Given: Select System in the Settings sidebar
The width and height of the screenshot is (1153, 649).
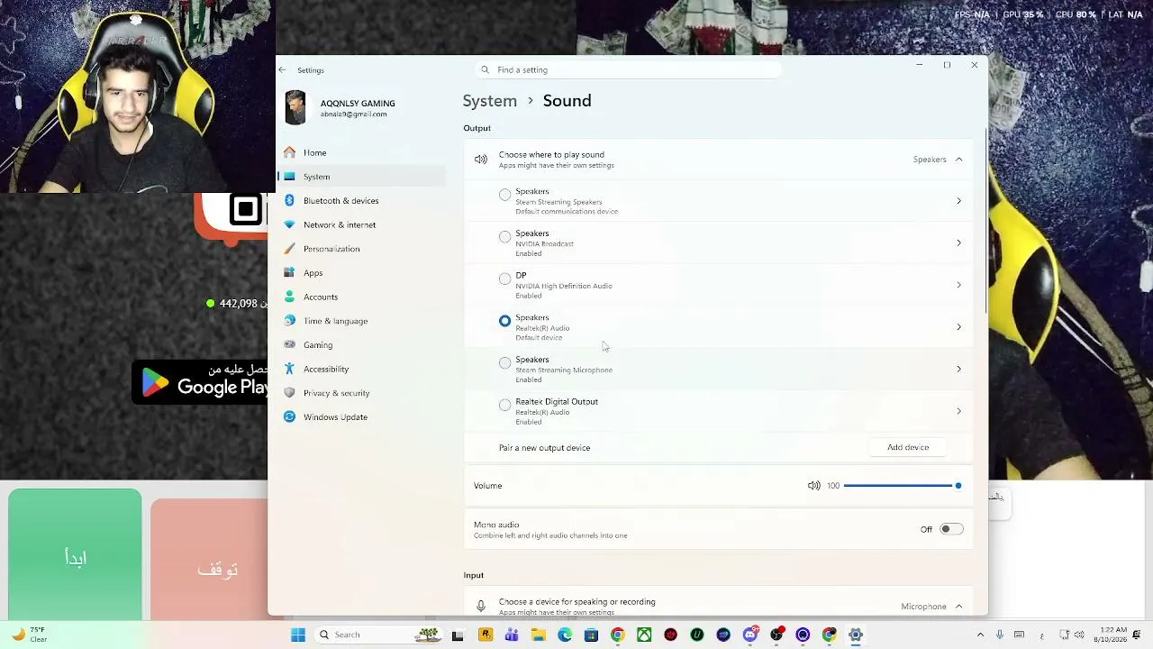Looking at the screenshot, I should pos(364,177).
